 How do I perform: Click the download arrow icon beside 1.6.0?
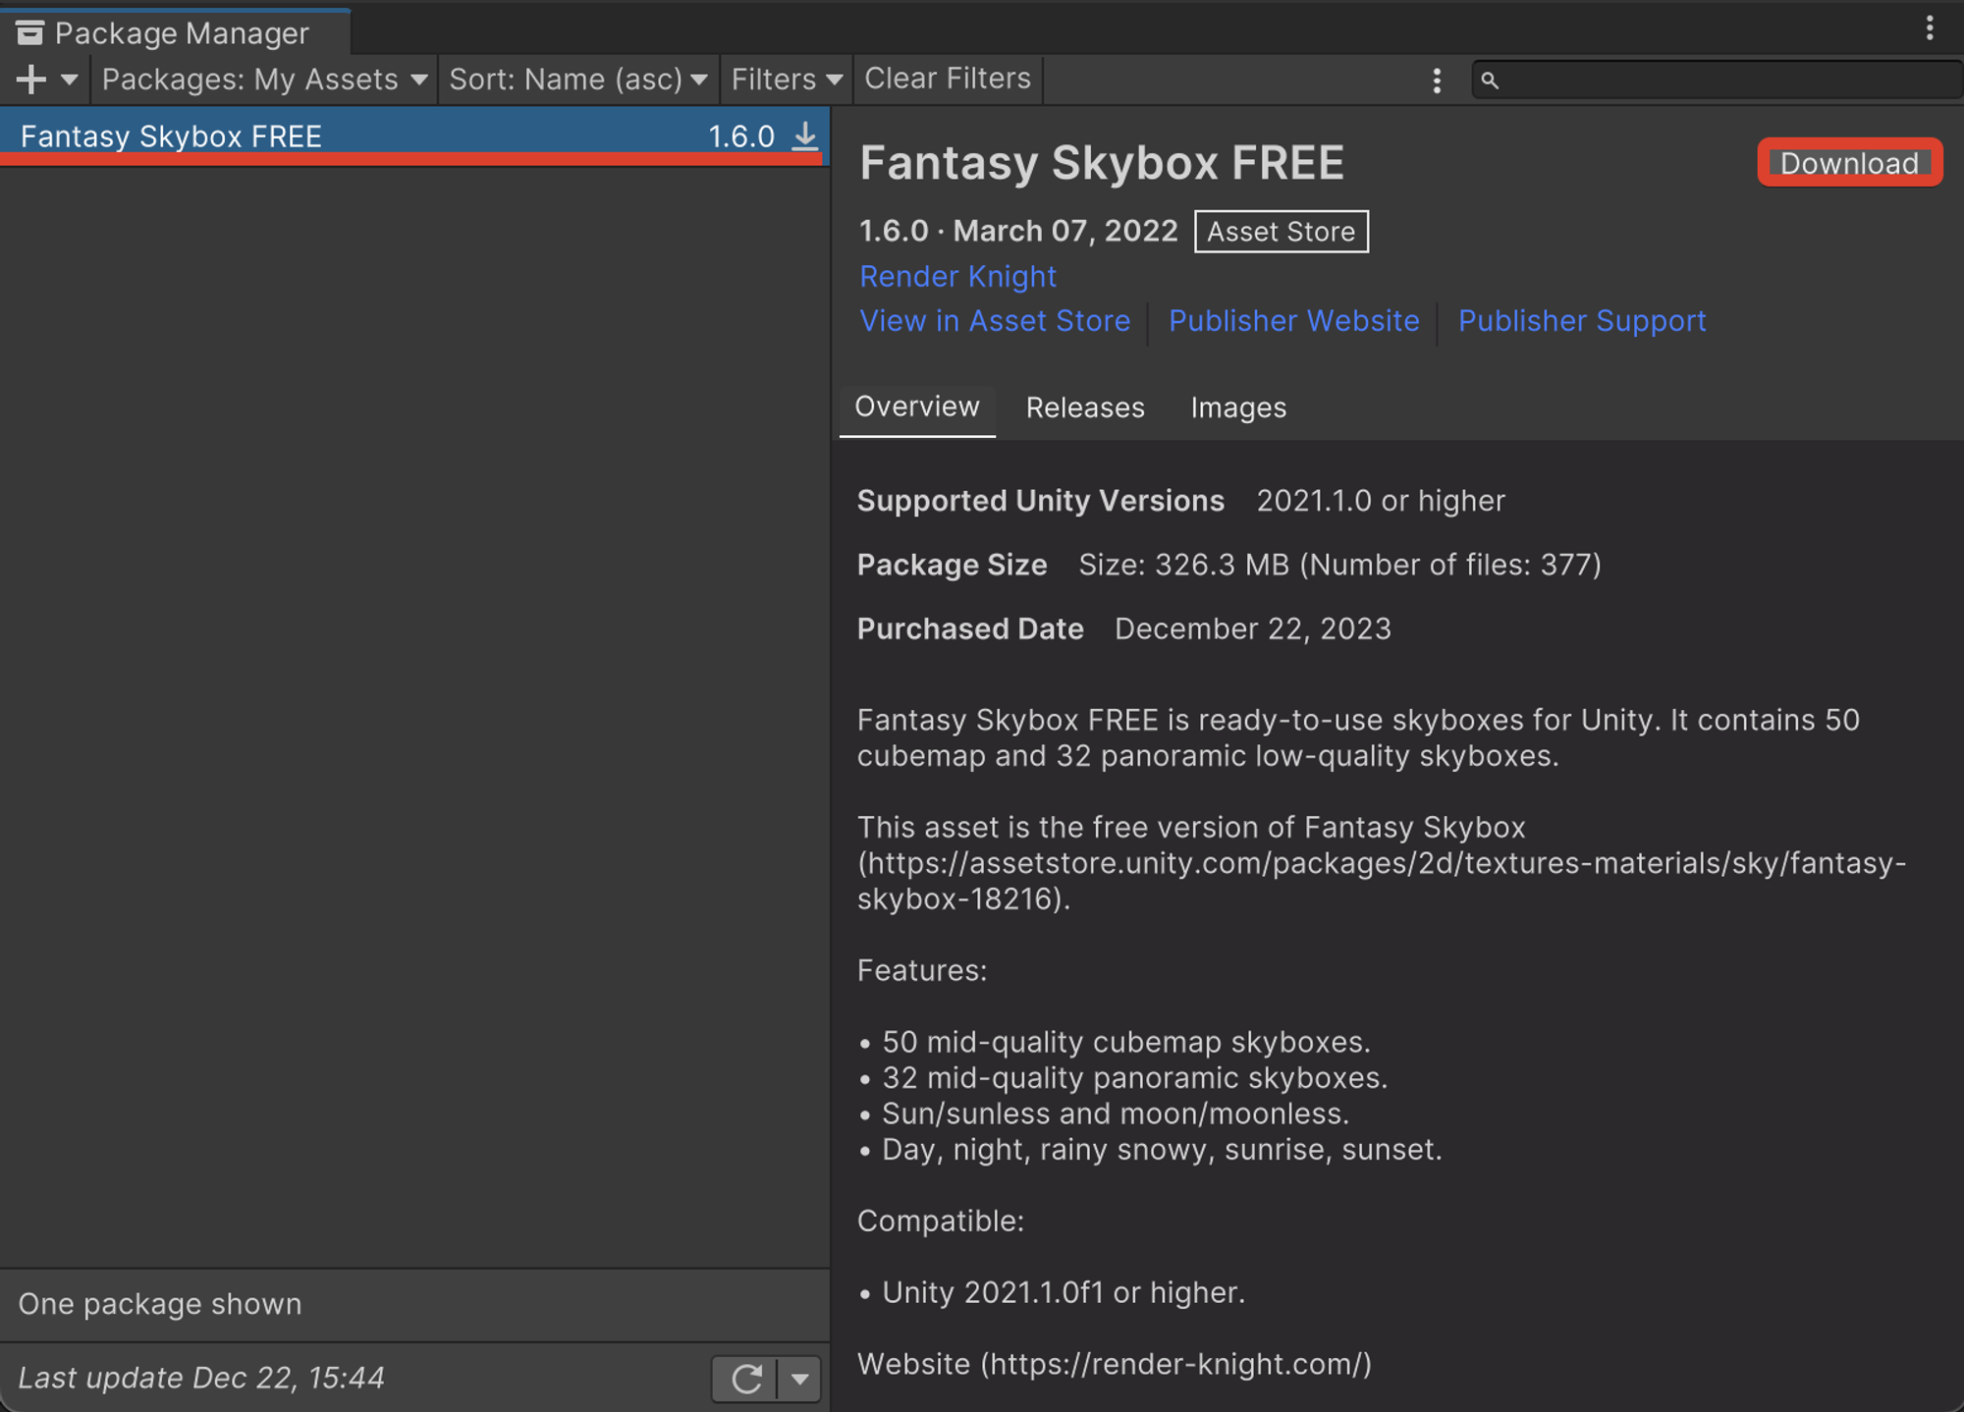[x=804, y=136]
